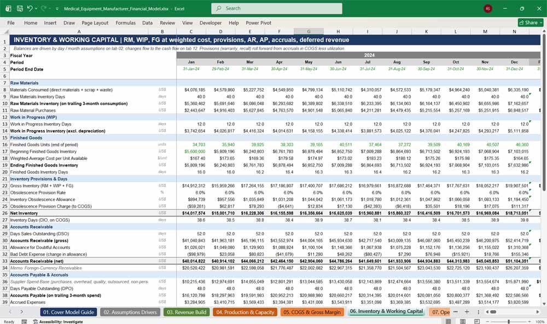Click the Excel app icon in title bar
Image resolution: width=547 pixels, height=324 pixels.
[x=8, y=8]
